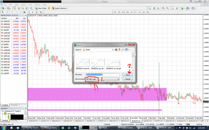Click the Cancel button in Save As
209x130 pixels.
[x=128, y=79]
